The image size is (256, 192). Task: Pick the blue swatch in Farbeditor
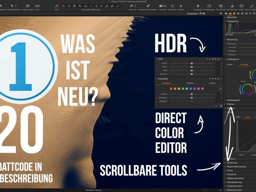point(191,89)
